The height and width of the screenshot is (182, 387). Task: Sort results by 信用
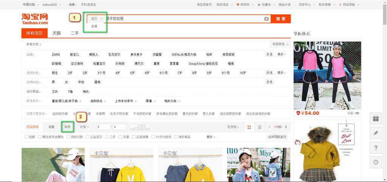pos(67,127)
